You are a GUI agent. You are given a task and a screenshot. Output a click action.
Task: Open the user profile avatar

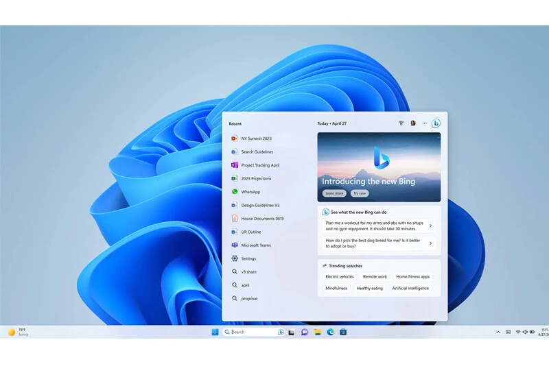(x=413, y=123)
